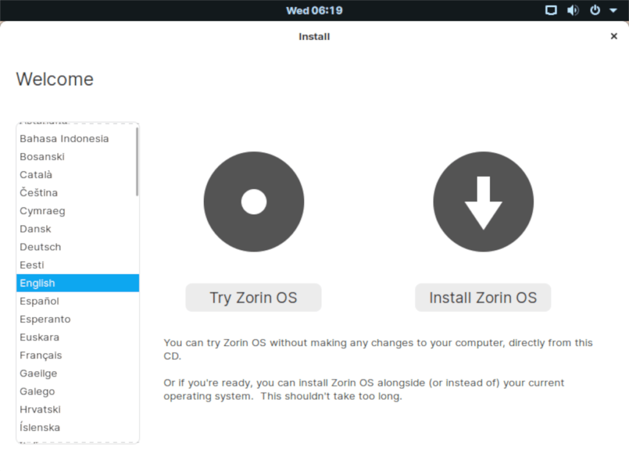Click the power icon in the top bar
The height and width of the screenshot is (471, 629).
(594, 10)
